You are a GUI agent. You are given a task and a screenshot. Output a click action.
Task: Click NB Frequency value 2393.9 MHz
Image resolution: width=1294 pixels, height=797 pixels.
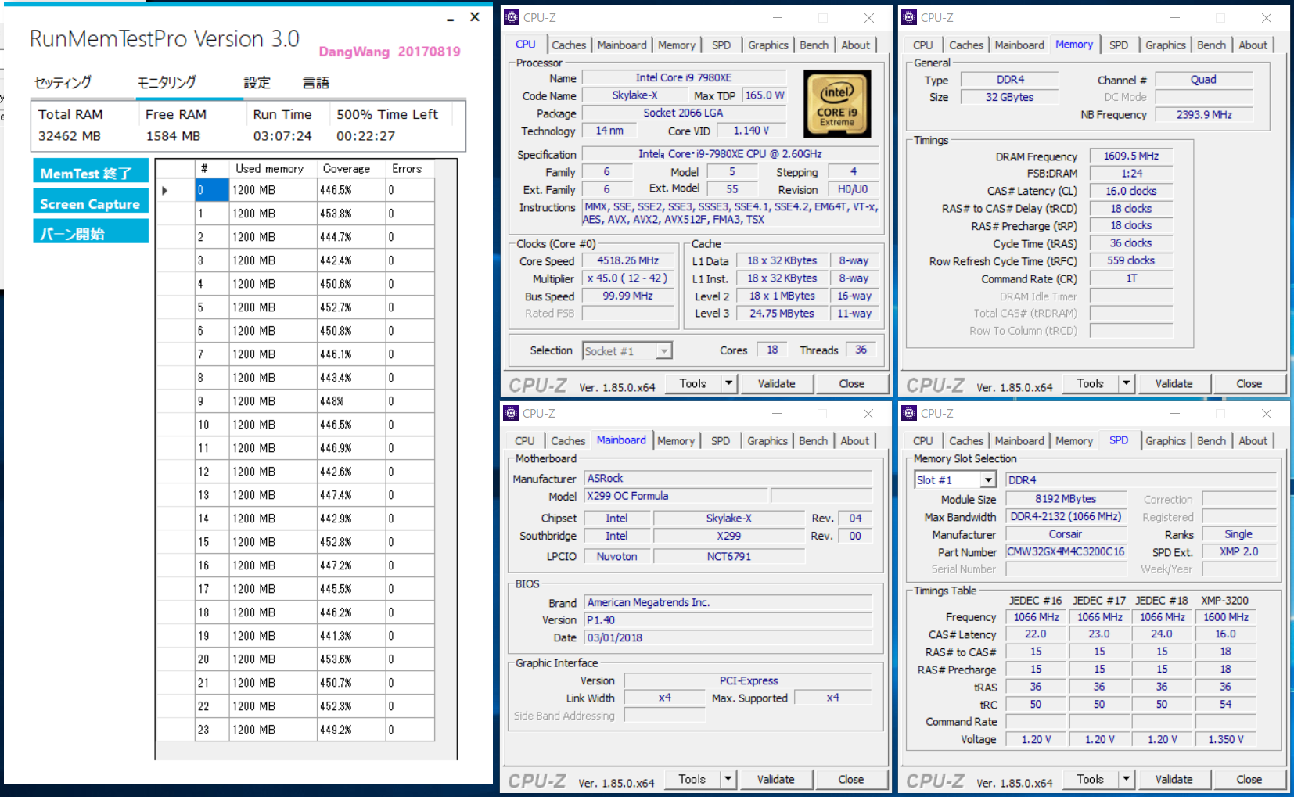(1204, 114)
